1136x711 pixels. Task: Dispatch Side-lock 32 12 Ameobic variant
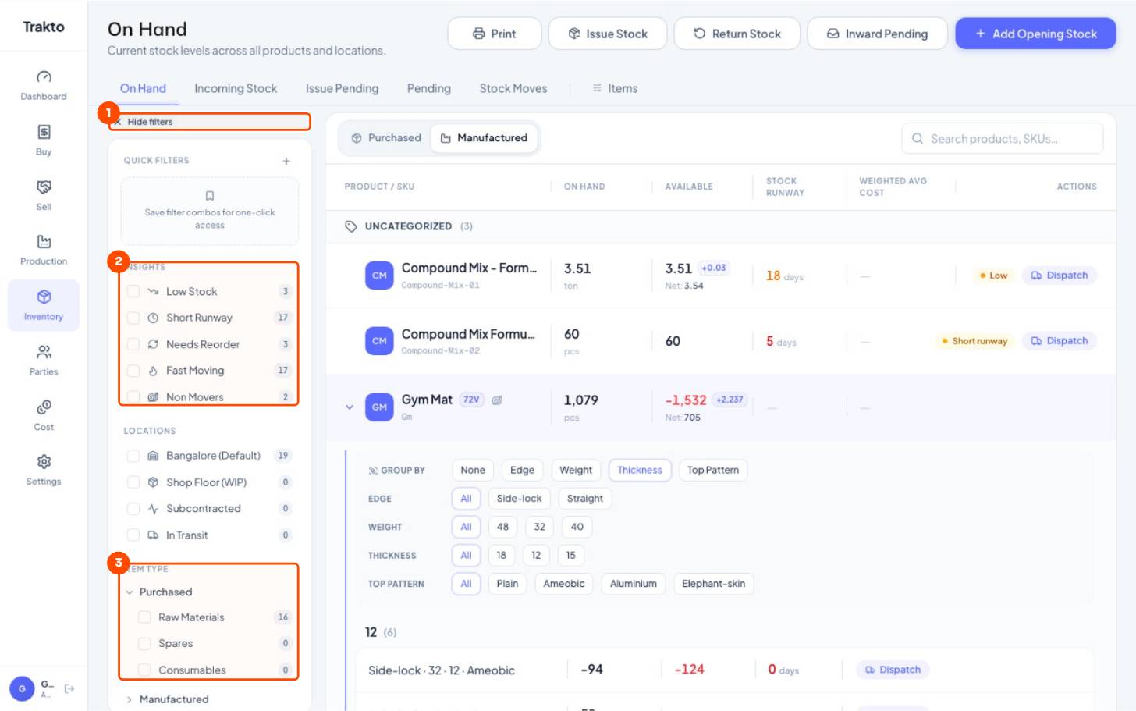pyautogui.click(x=893, y=670)
